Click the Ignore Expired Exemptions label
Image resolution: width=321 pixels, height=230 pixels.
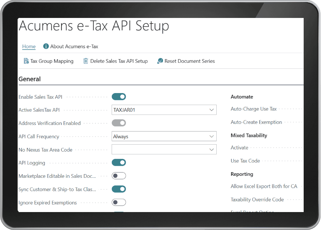(x=48, y=203)
